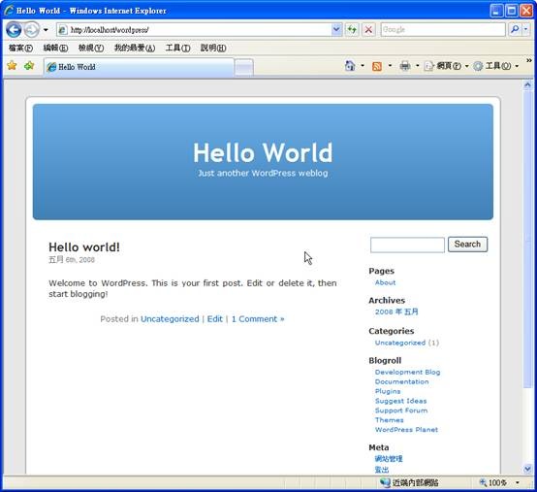Open the Plugins blogroll link
This screenshot has width=537, height=492.
[388, 391]
